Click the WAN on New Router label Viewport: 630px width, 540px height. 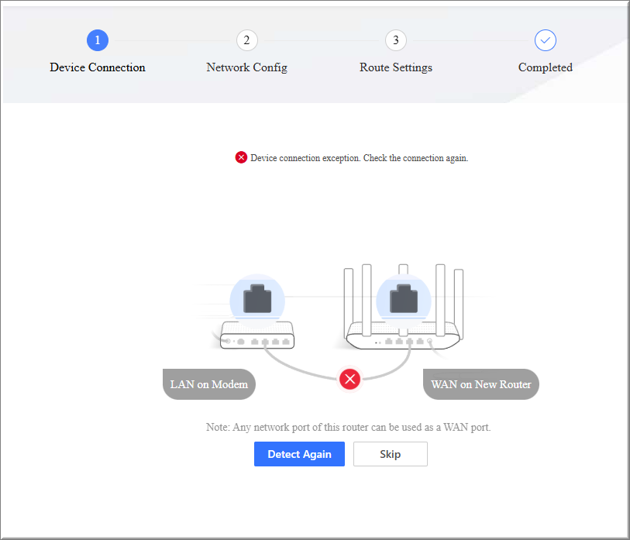point(480,384)
